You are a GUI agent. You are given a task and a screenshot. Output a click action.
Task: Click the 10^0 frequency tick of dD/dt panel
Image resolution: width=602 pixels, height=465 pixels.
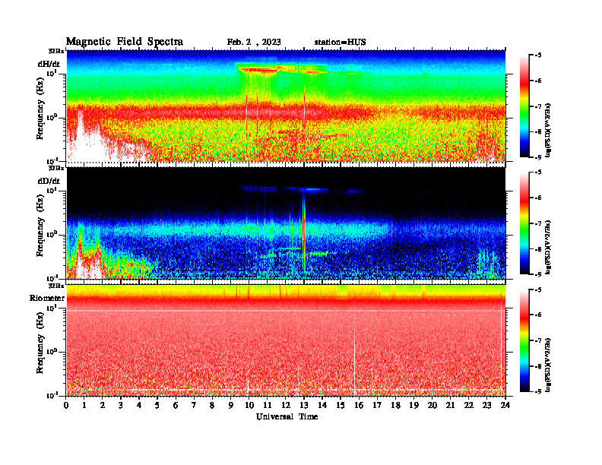click(52, 235)
